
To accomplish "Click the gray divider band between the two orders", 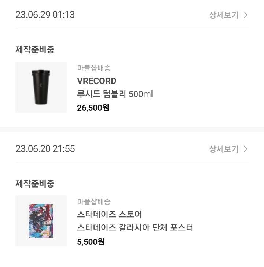I will tap(132, 130).
